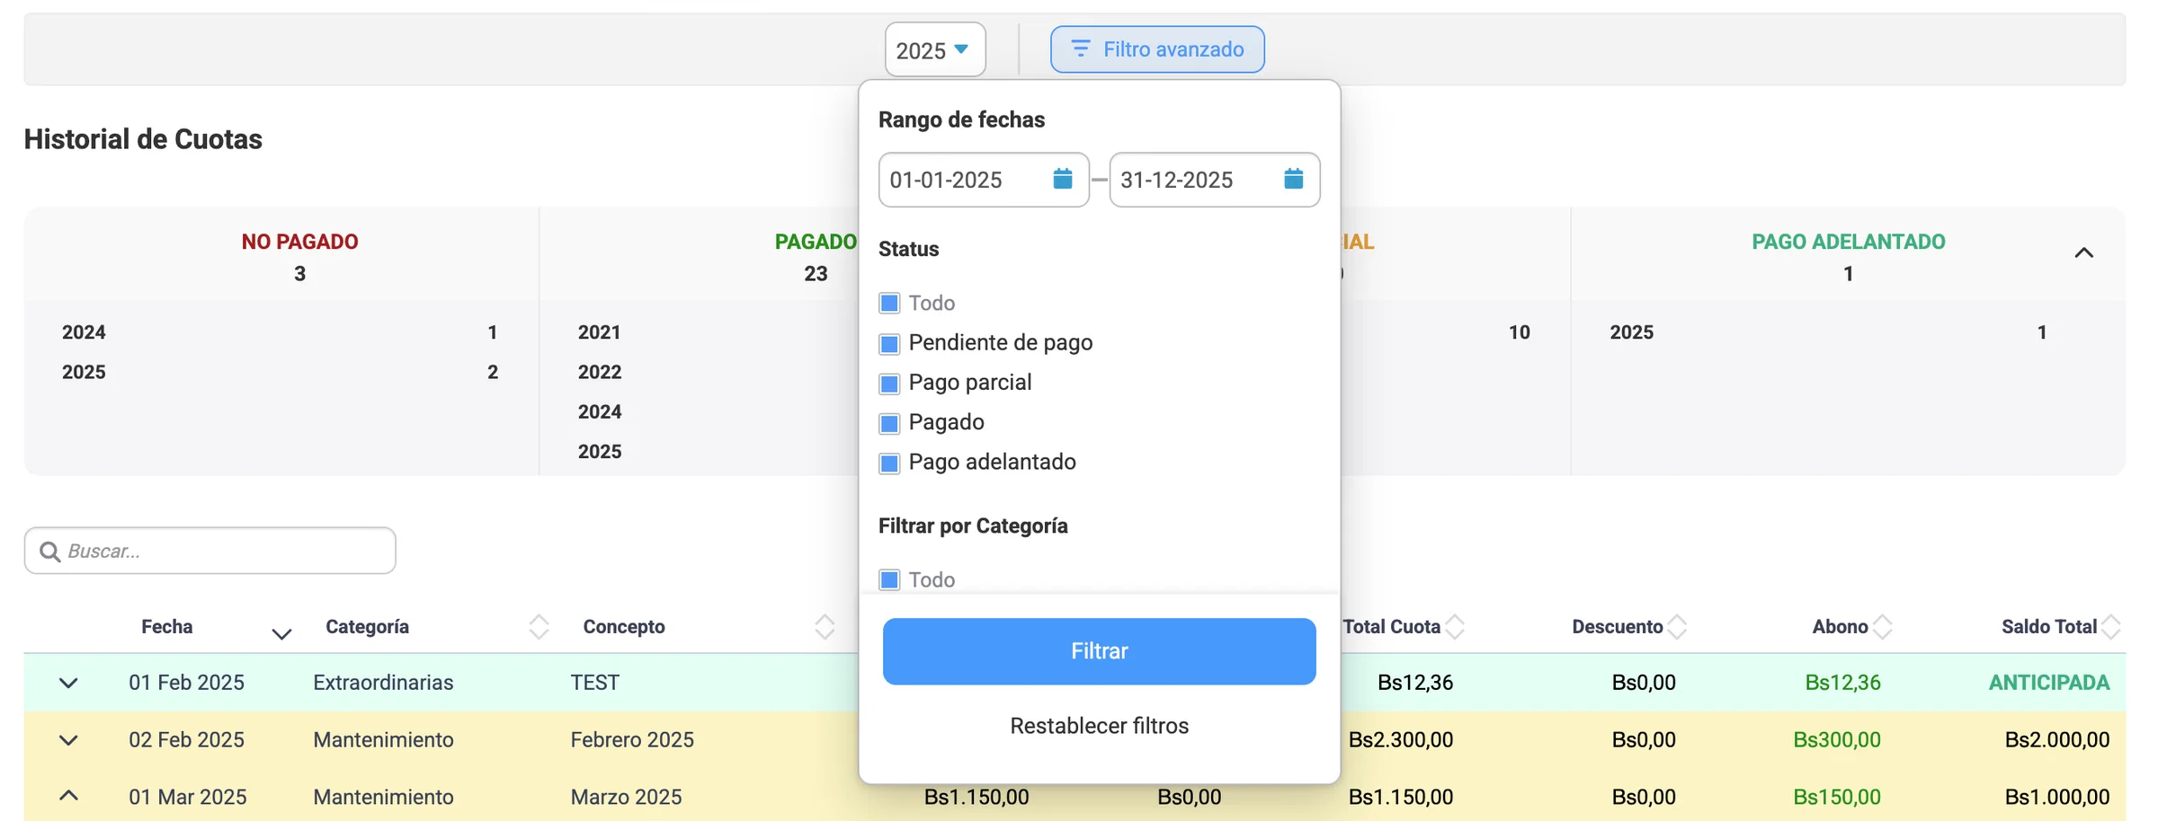Screen dimensions: 2158x821
Task: Toggle the Pago adelantado checkbox
Action: [x=889, y=463]
